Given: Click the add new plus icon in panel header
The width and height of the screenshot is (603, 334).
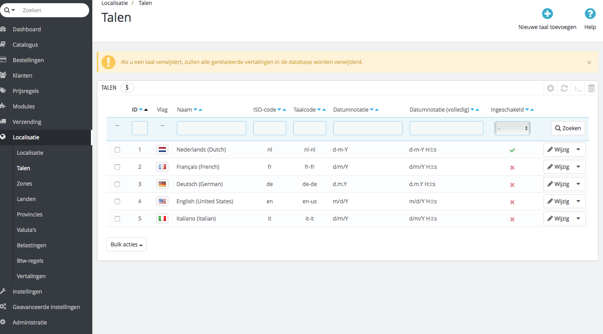Looking at the screenshot, I should click(550, 88).
